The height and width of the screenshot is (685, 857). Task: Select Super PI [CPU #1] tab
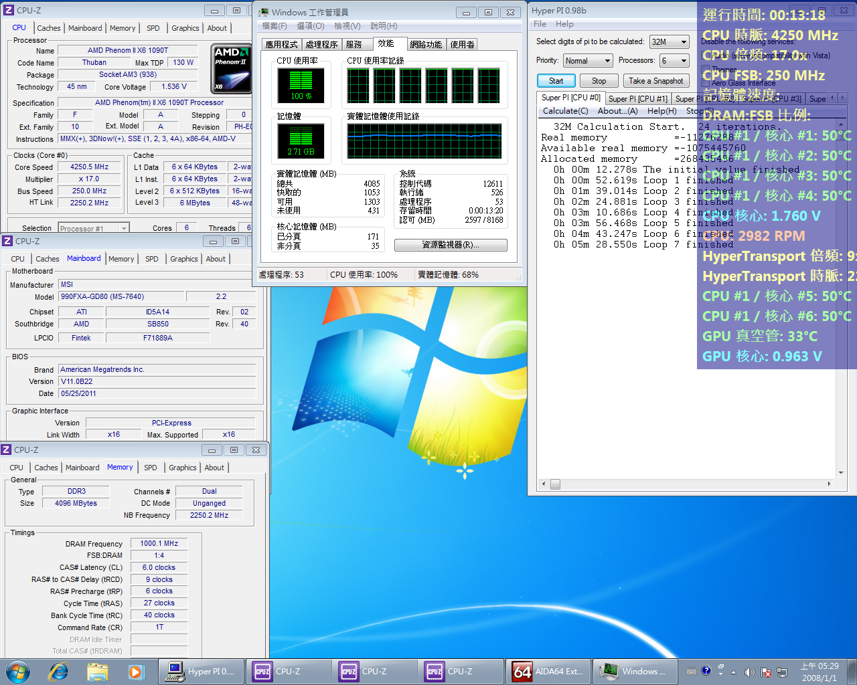coord(637,99)
